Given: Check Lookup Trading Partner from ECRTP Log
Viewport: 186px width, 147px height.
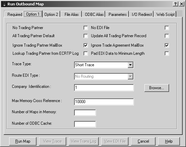Looking at the screenshot, I should 86,53.
